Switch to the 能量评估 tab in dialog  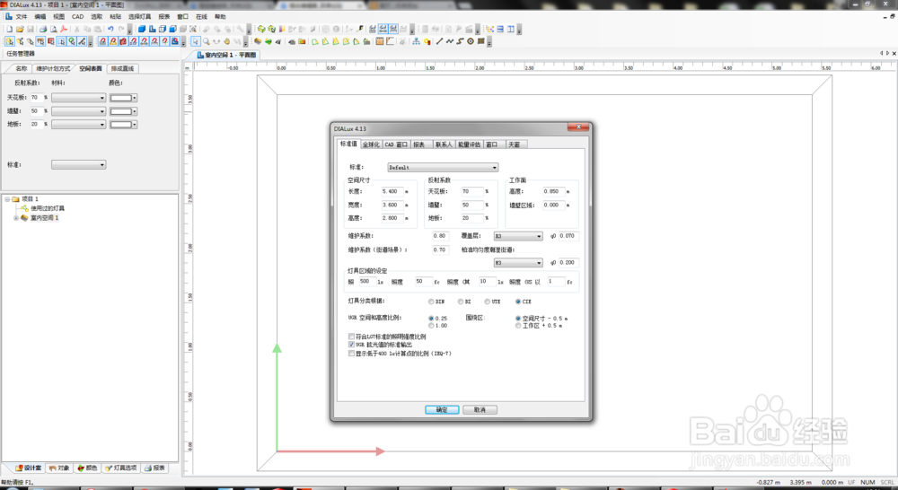pos(469,144)
